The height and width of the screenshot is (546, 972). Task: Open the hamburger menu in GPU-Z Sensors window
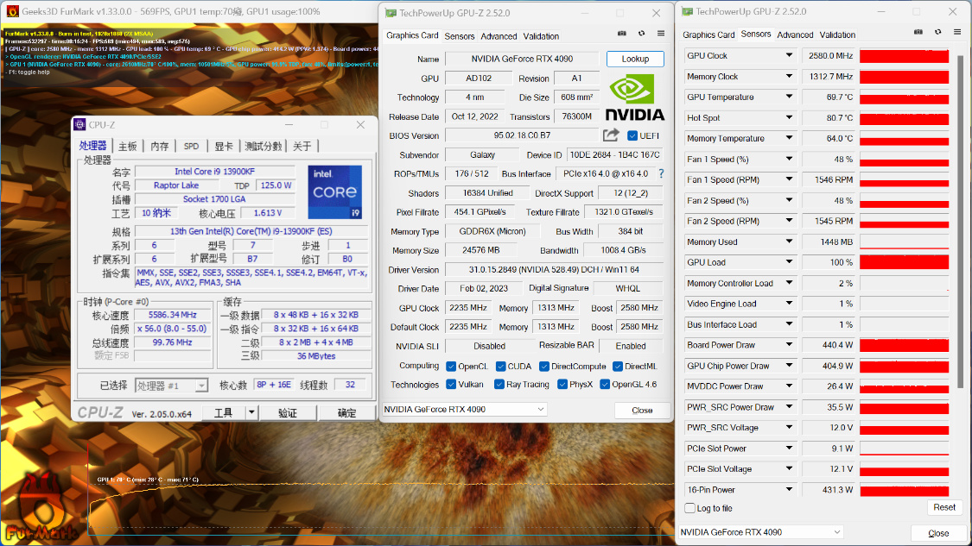coord(957,32)
